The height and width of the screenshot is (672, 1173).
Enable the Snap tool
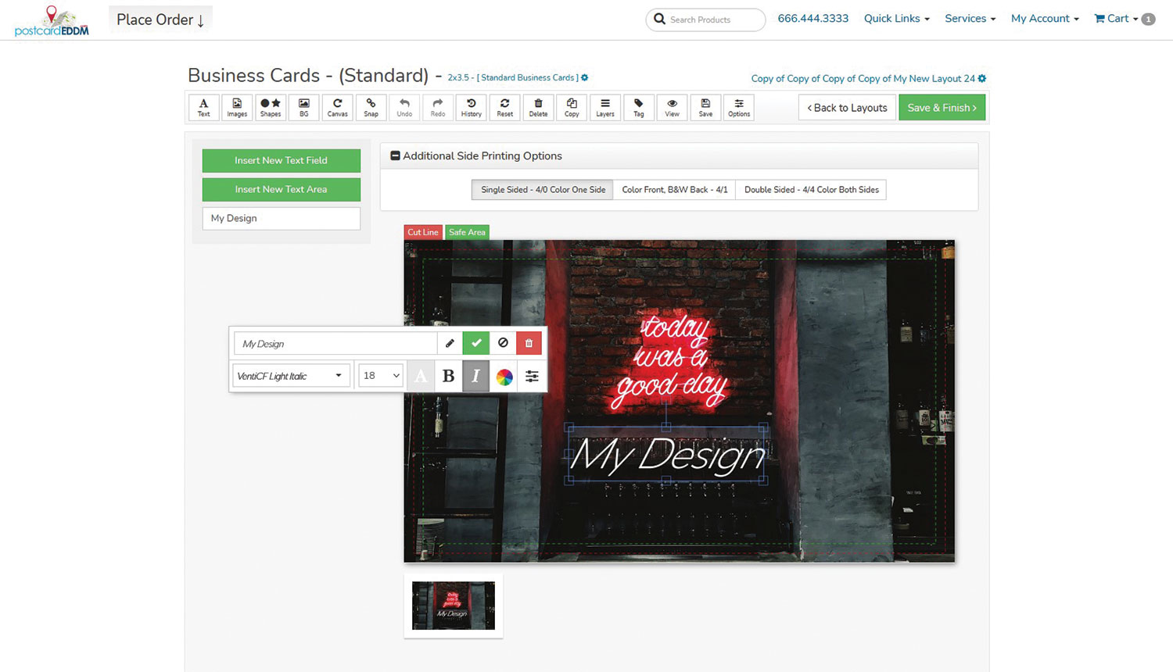coord(371,107)
